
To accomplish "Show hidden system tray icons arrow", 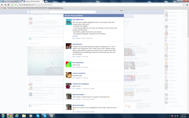I will point(170,116).
